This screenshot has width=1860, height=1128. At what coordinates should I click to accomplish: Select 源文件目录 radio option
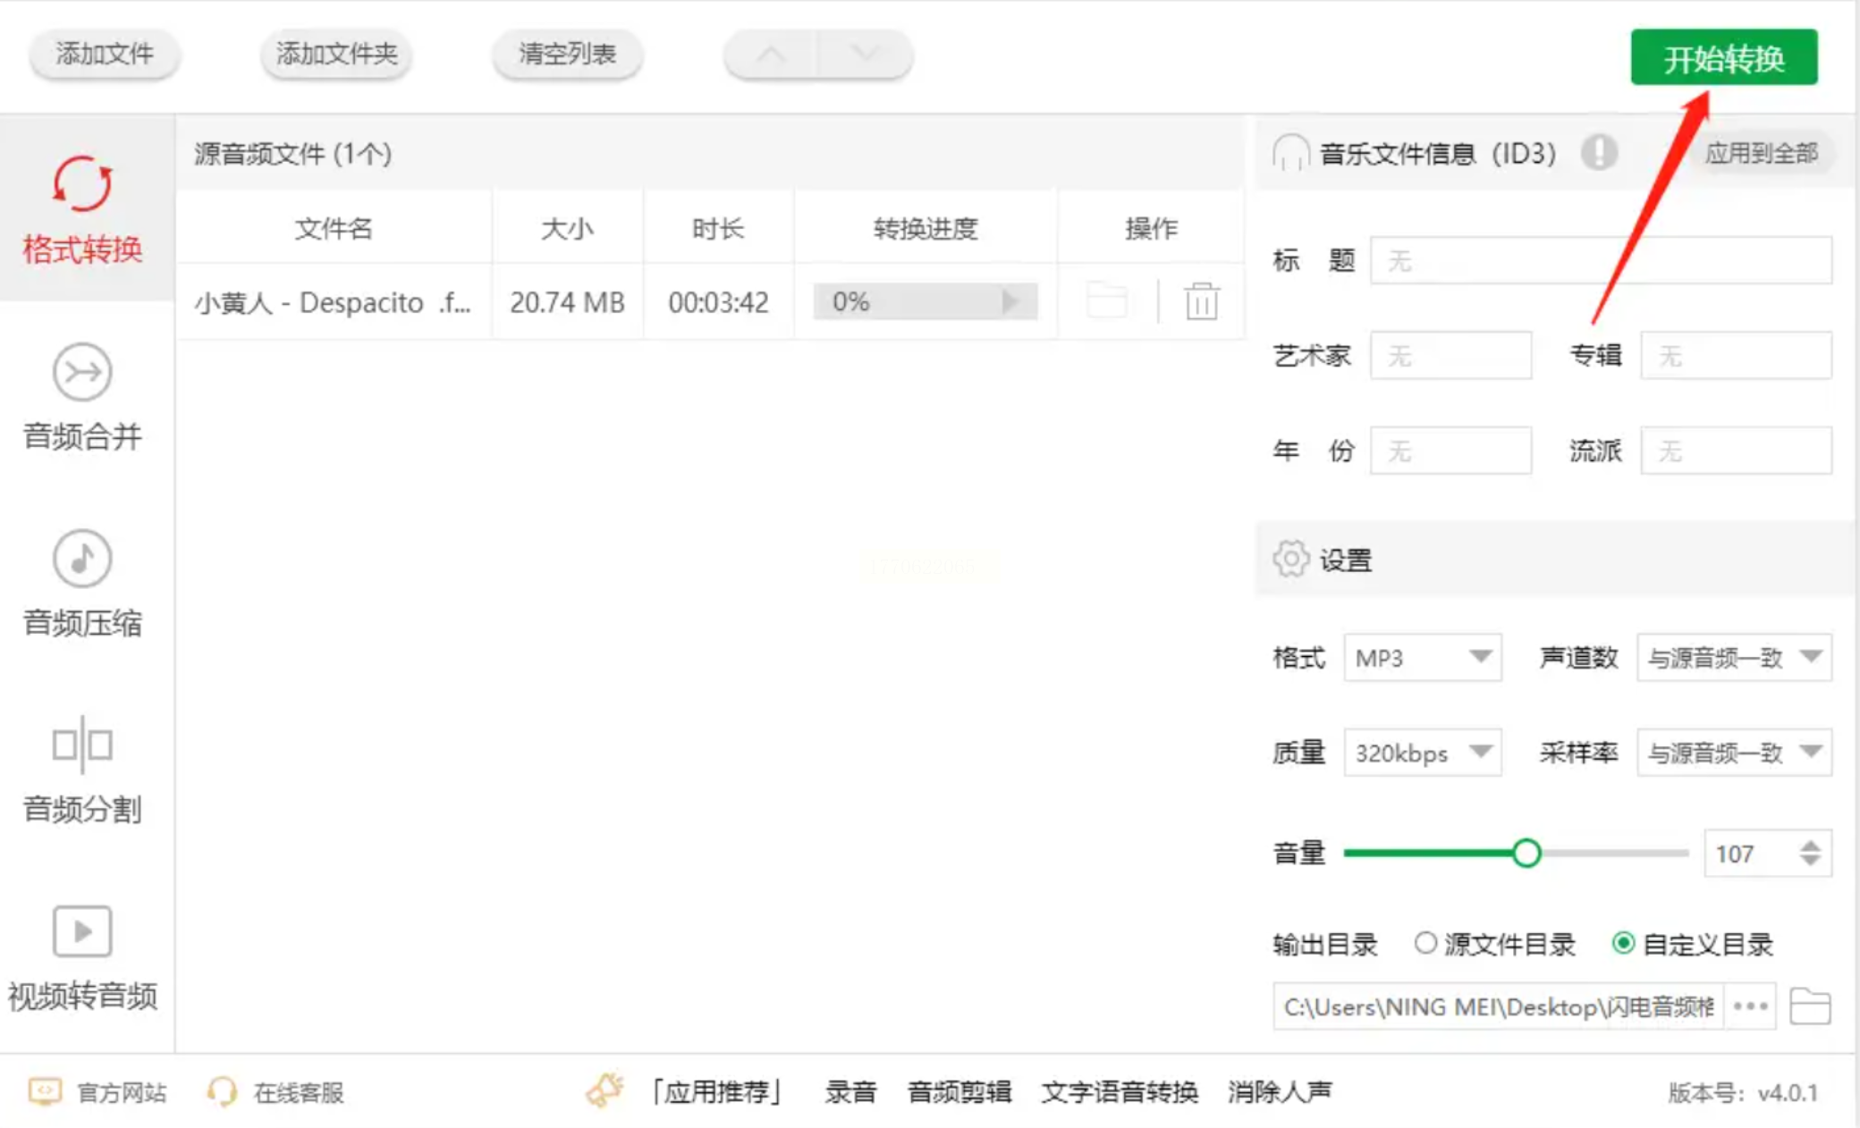click(1425, 943)
